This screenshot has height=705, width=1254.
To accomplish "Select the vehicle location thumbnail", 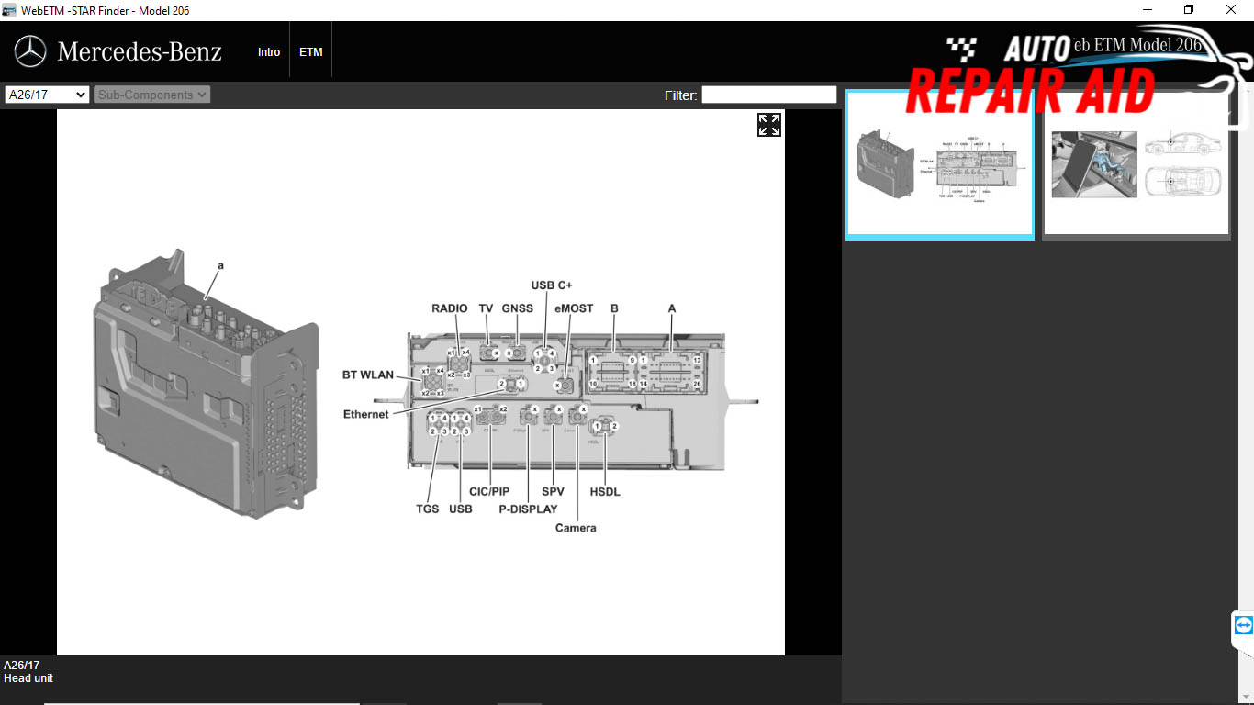I will coord(1136,165).
